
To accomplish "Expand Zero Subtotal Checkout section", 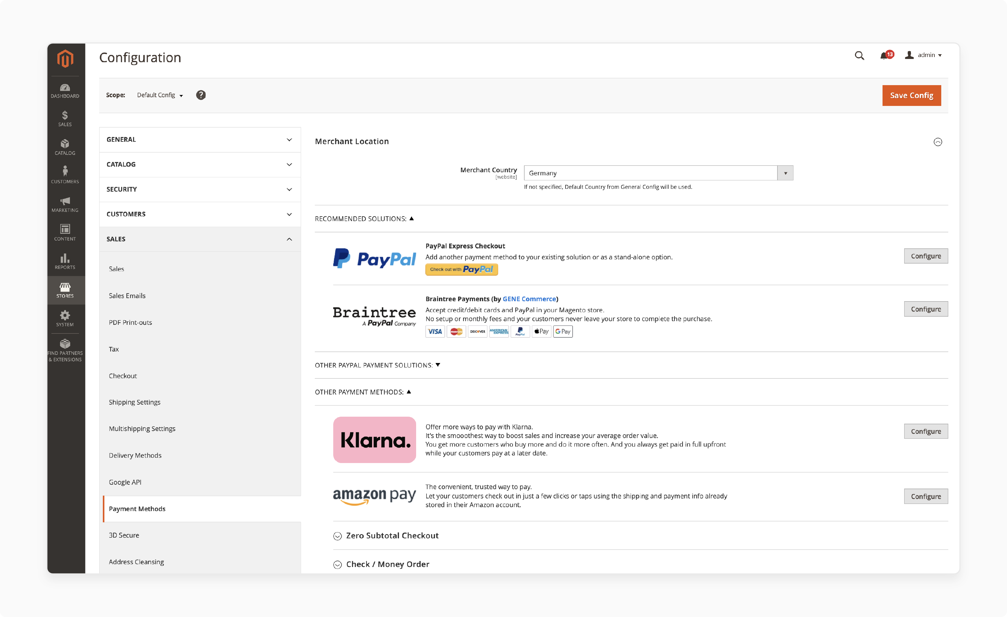I will click(x=386, y=536).
